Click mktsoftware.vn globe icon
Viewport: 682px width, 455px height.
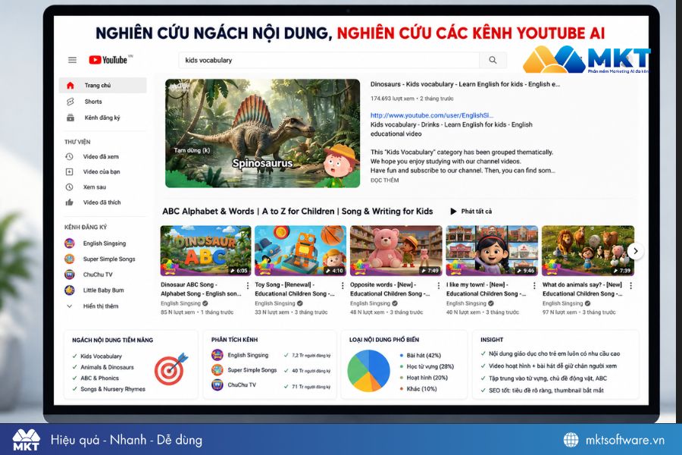[571, 440]
